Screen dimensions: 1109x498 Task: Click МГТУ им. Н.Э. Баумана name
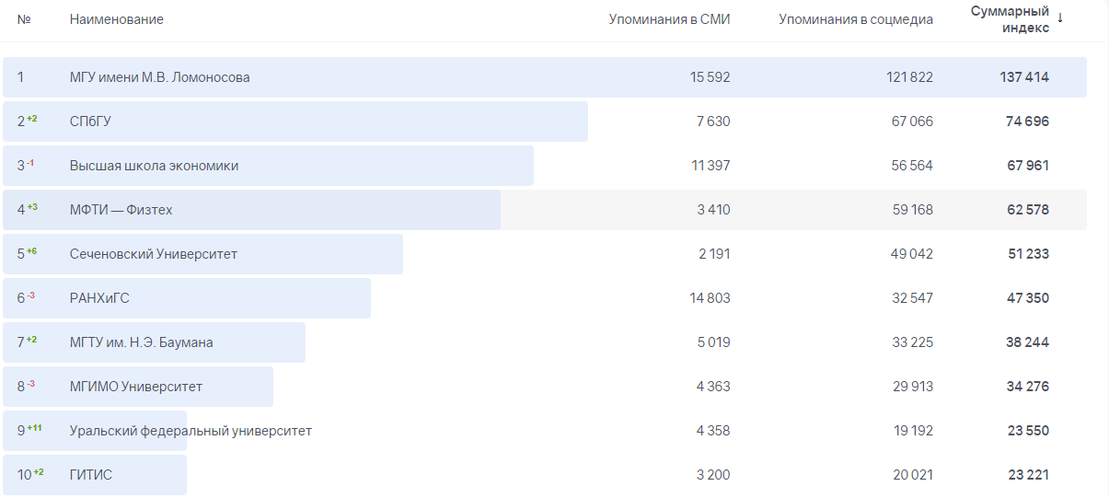tap(141, 342)
